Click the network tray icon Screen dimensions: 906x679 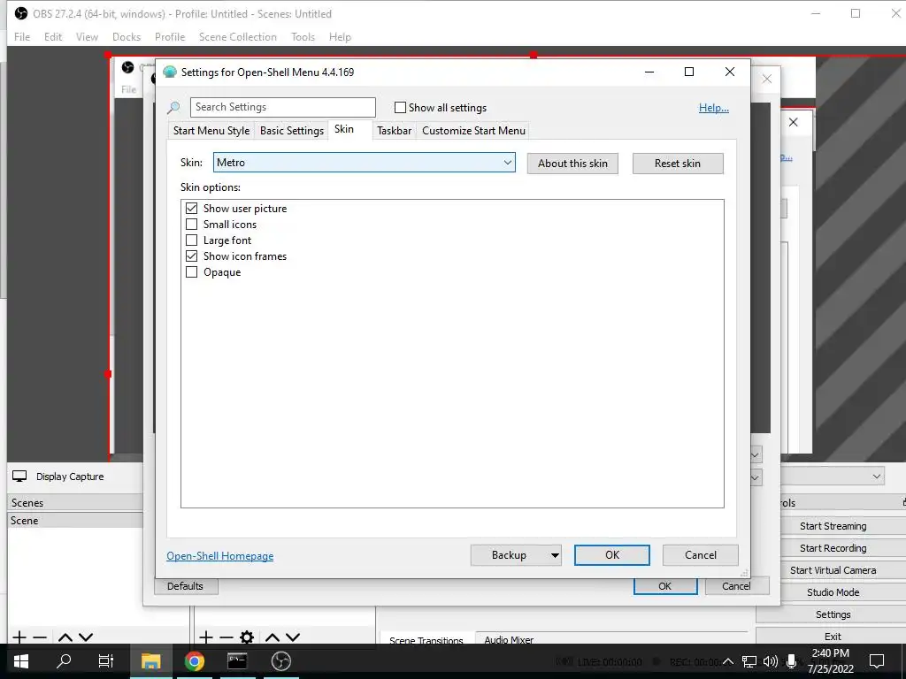[x=749, y=661]
